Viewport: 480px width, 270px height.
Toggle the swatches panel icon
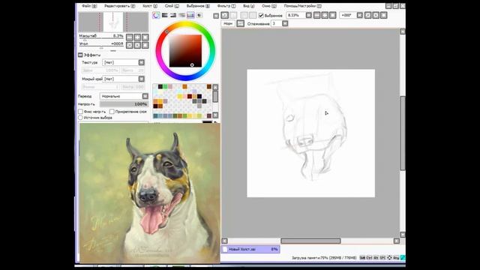point(190,15)
